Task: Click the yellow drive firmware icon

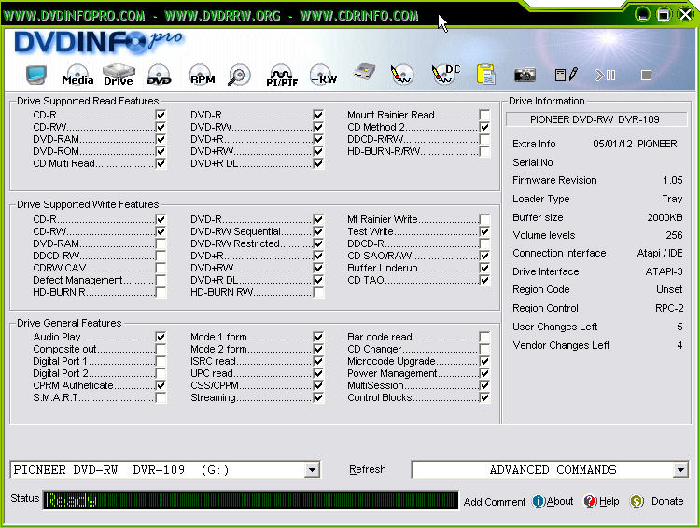Action: coord(364,73)
